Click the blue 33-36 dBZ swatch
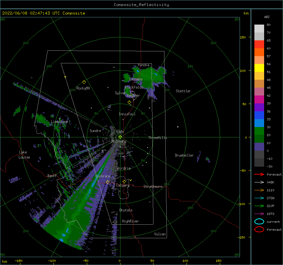 (259, 115)
